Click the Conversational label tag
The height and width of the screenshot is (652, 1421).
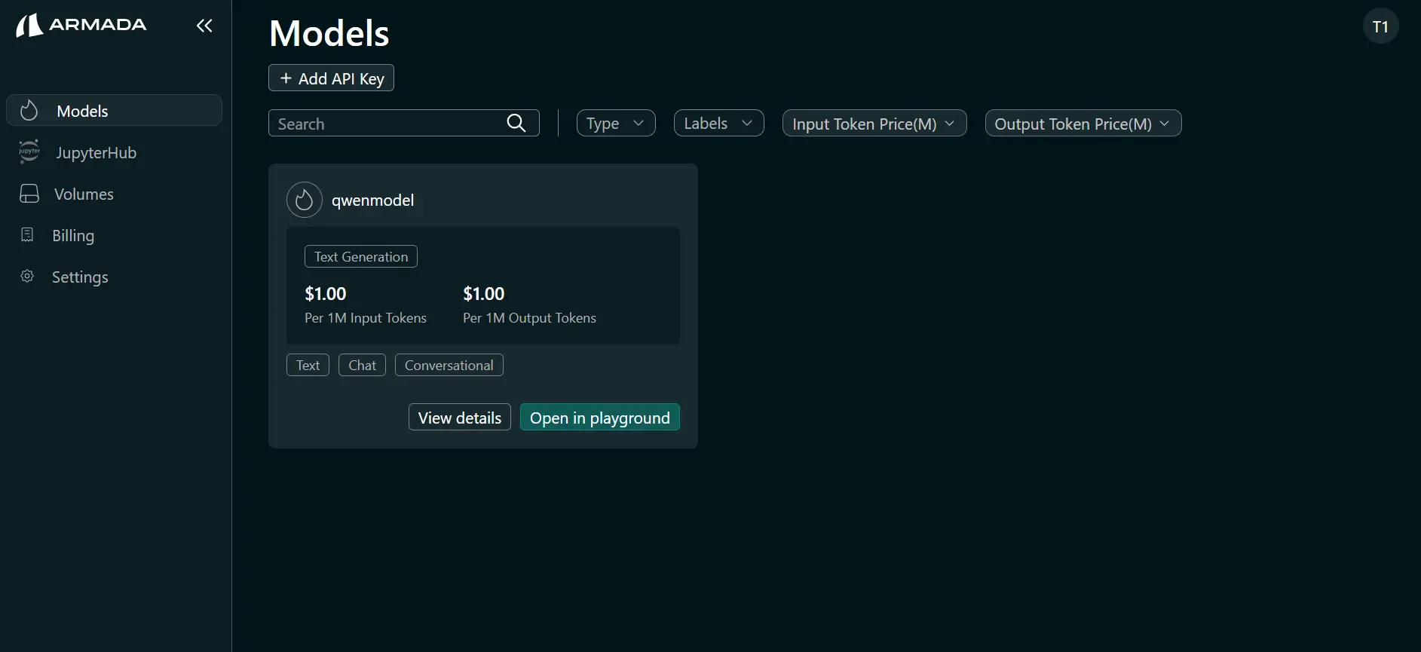449,365
